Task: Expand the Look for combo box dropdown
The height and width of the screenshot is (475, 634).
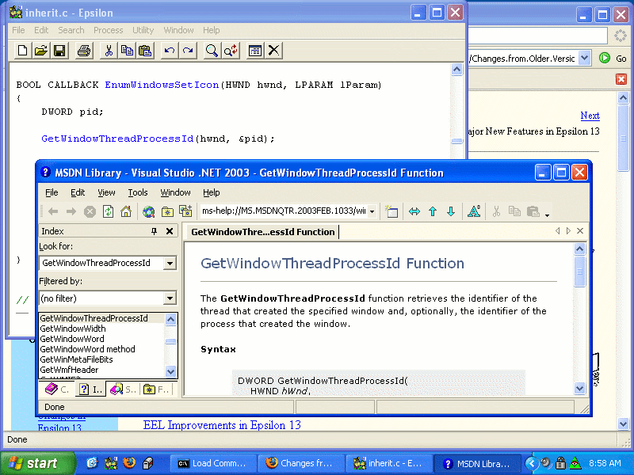Action: point(170,264)
